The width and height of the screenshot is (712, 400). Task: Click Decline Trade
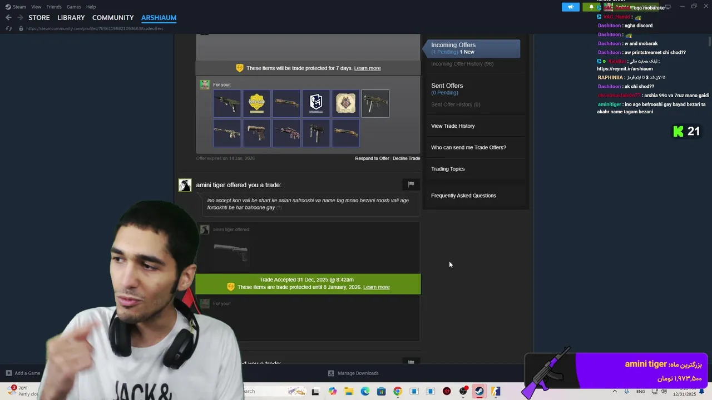406,158
